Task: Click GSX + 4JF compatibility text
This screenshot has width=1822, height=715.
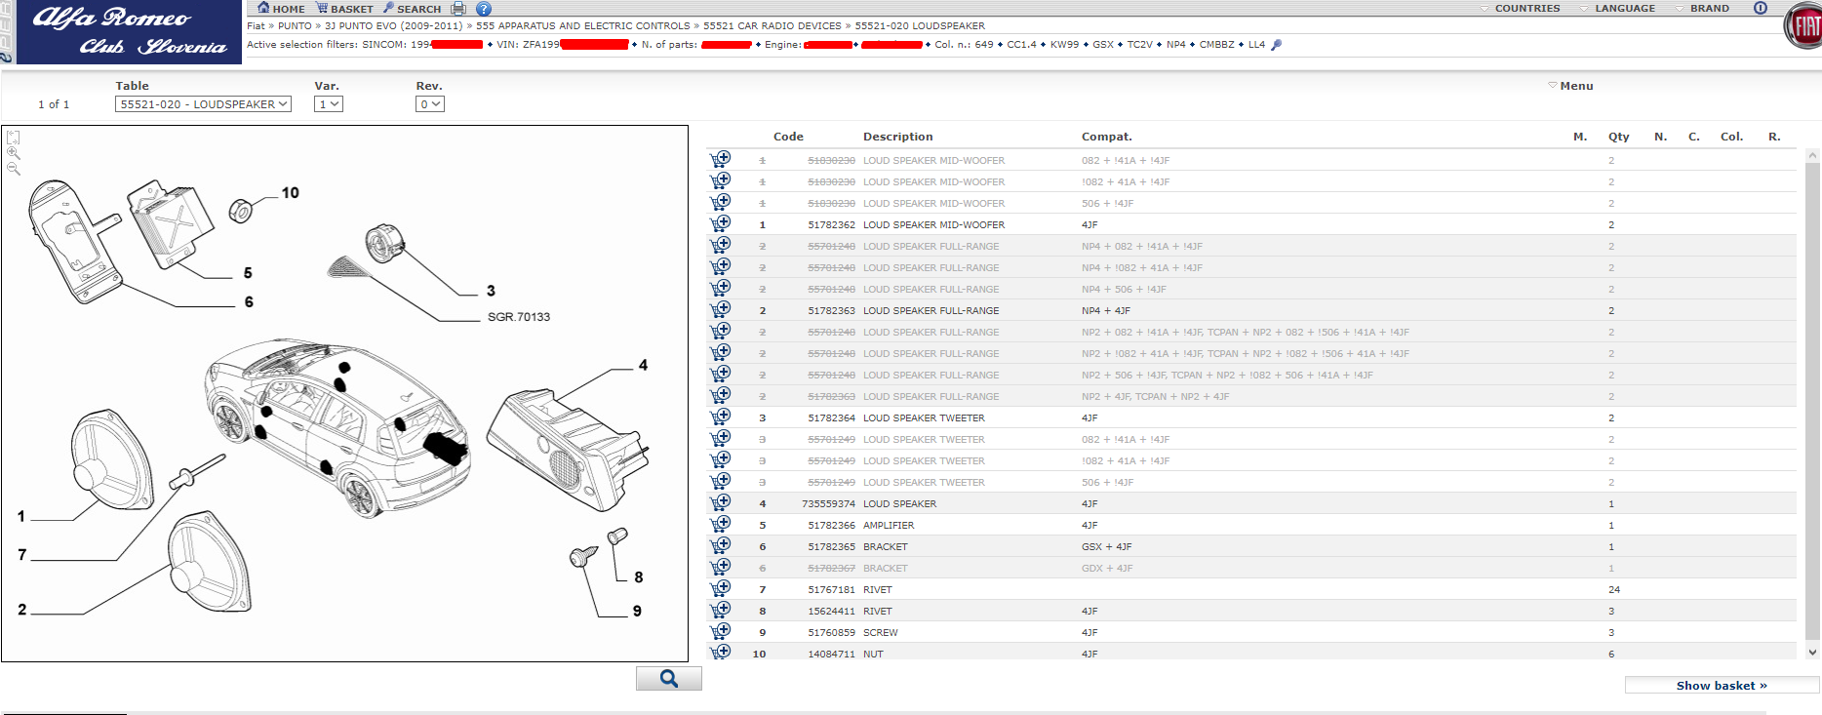Action: [x=1107, y=546]
